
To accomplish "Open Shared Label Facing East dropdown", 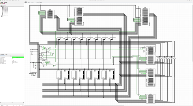I will [18, 60].
